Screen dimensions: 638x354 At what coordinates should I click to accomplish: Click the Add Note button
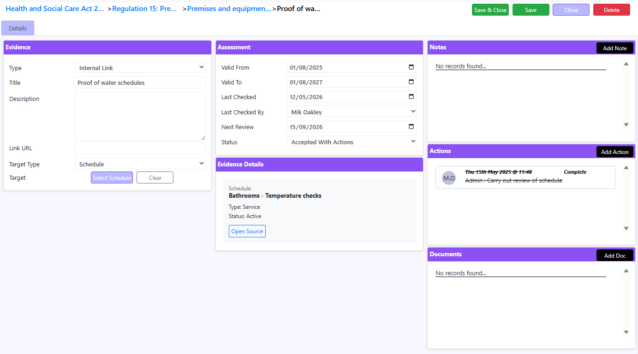point(615,48)
